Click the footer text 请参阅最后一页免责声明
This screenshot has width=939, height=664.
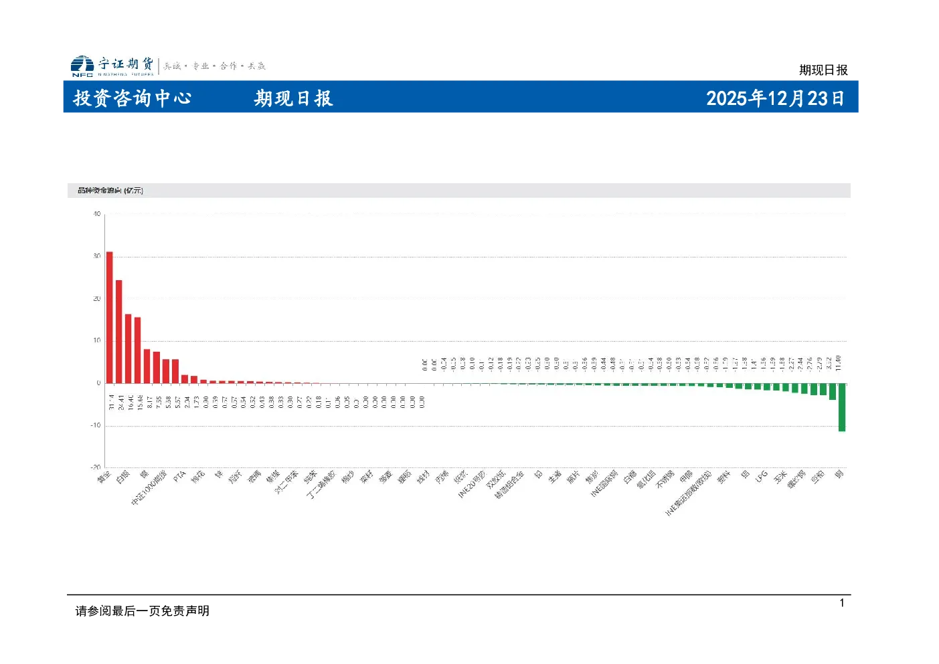143,611
